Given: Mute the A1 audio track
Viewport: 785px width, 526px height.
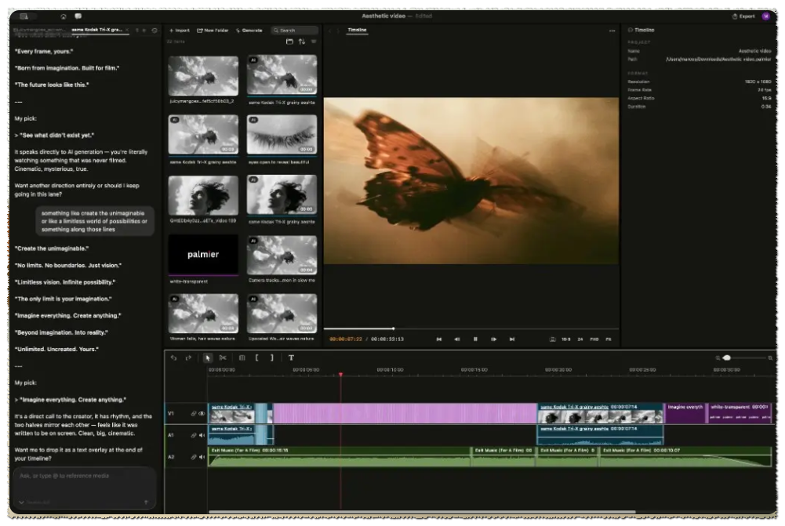Looking at the screenshot, I should (x=202, y=435).
